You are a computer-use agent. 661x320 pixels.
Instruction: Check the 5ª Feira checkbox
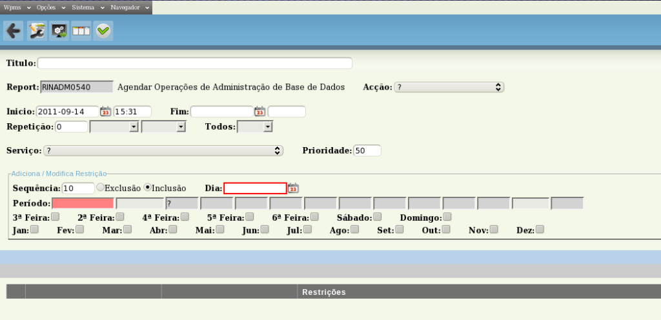[250, 216]
